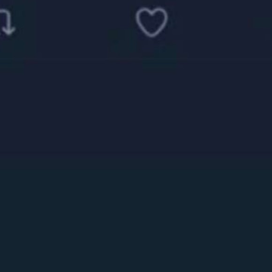
Task: Like this tweet with the heart
Action: click(152, 23)
